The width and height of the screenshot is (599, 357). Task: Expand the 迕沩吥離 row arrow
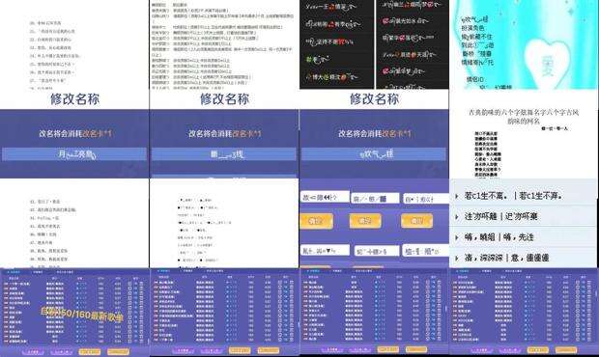tap(457, 217)
